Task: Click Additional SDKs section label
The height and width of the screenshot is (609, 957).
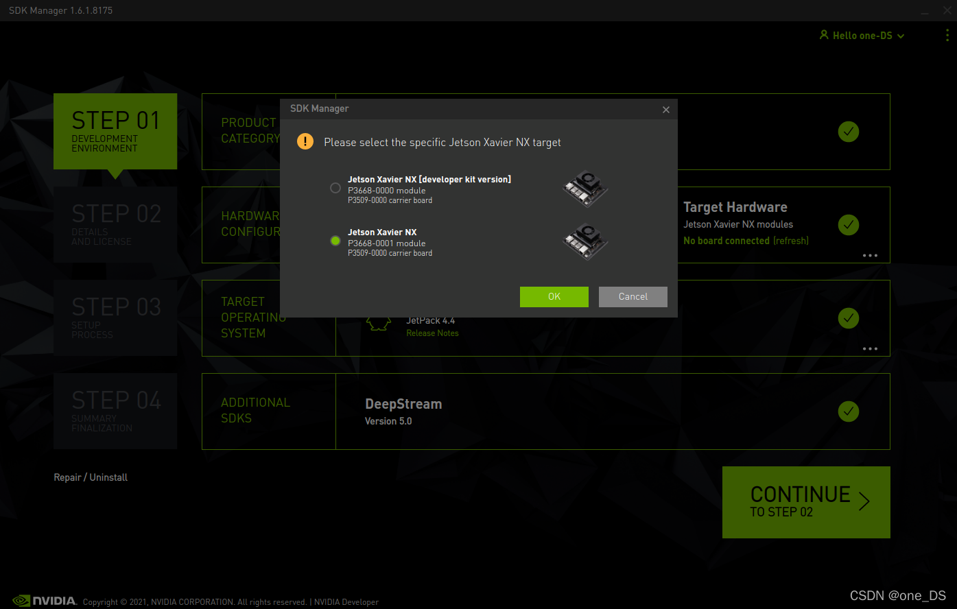Action: pos(255,410)
